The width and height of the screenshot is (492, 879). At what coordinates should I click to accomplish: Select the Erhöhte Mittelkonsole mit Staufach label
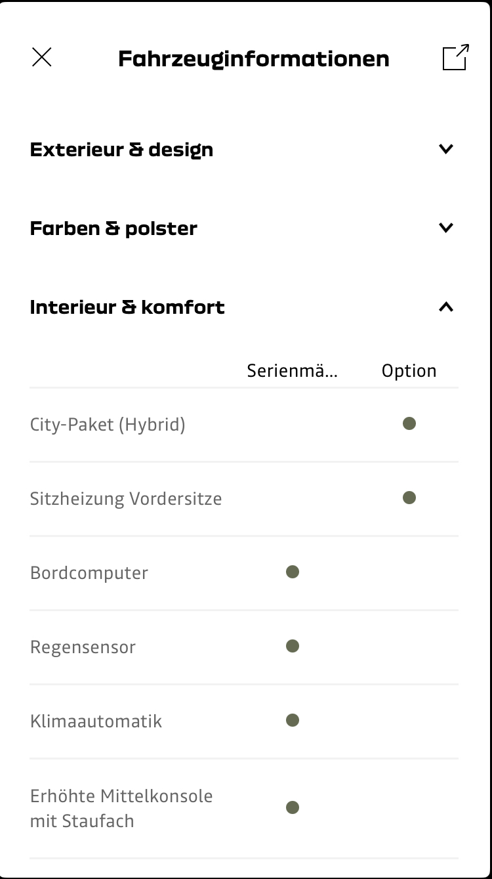(121, 808)
